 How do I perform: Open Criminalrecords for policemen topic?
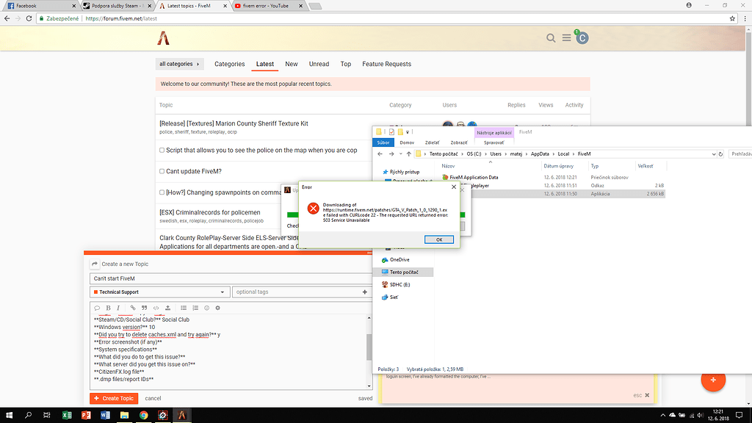click(x=209, y=212)
